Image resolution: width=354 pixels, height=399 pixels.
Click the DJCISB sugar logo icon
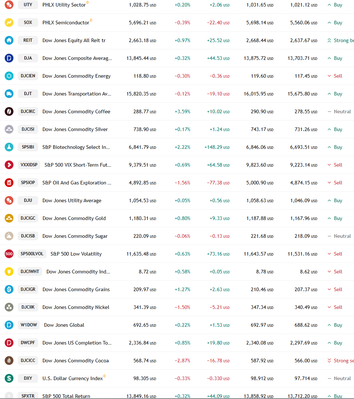tap(9, 236)
